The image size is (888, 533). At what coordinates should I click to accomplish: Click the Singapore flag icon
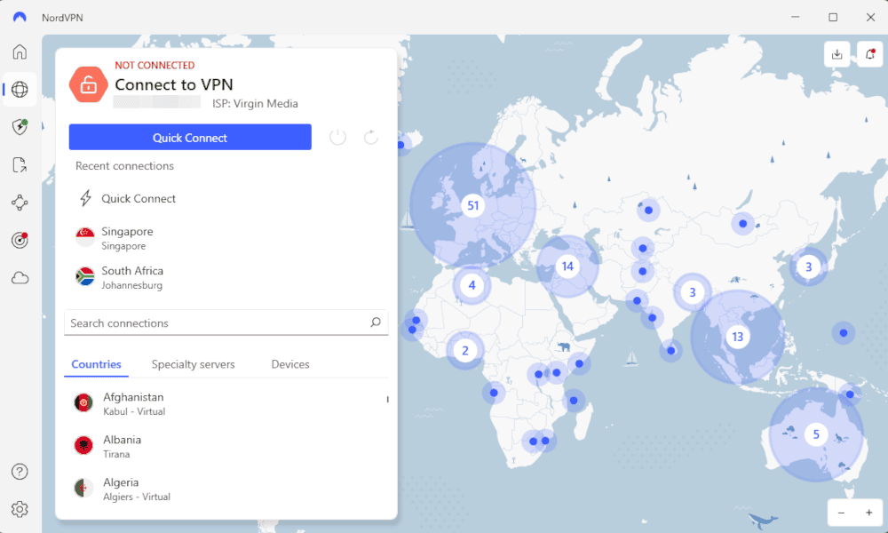point(85,237)
